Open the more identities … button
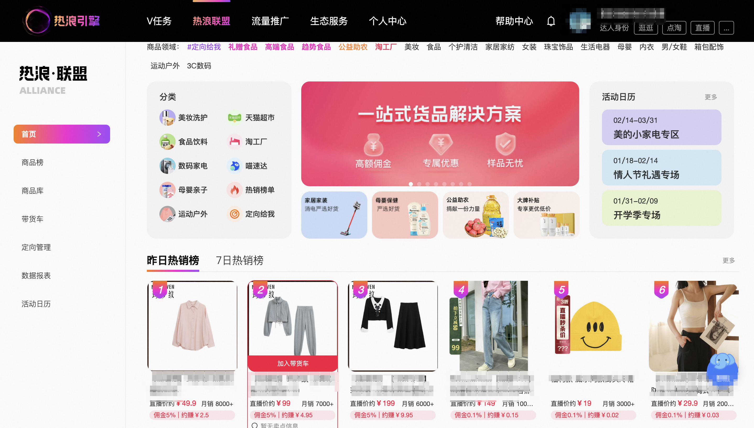Viewport: 754px width, 428px height. pyautogui.click(x=726, y=28)
